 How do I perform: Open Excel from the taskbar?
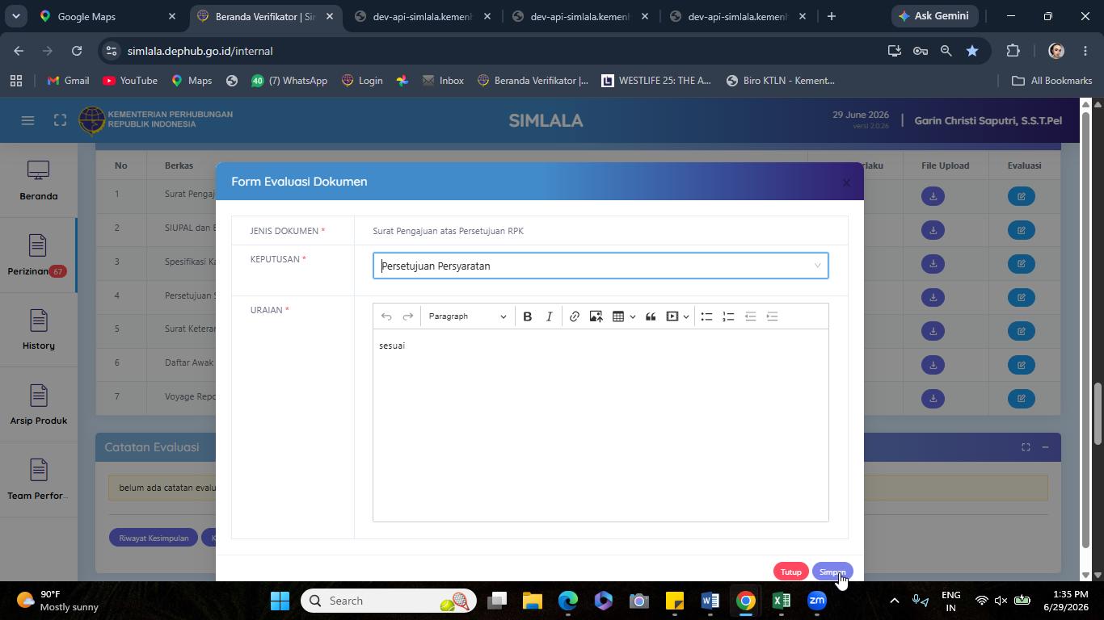click(781, 601)
